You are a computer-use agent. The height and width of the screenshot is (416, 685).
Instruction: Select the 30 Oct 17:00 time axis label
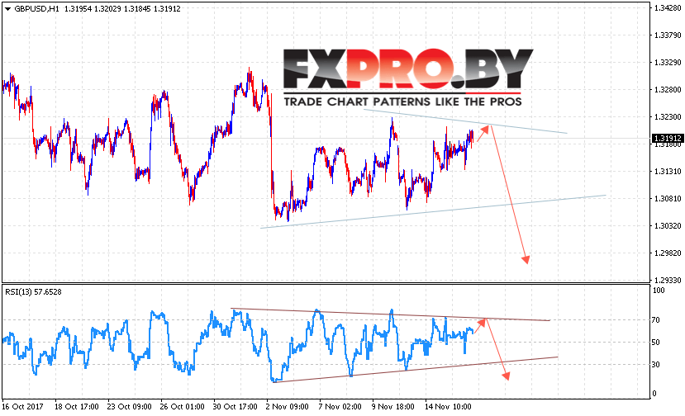(235, 406)
